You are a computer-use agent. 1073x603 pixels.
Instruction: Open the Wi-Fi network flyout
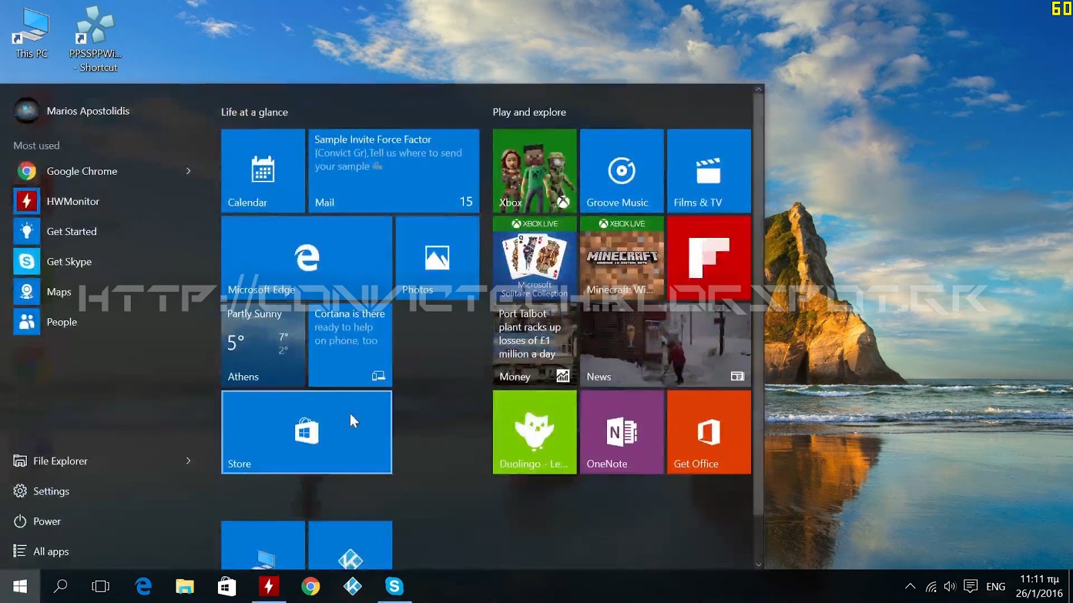tap(931, 587)
